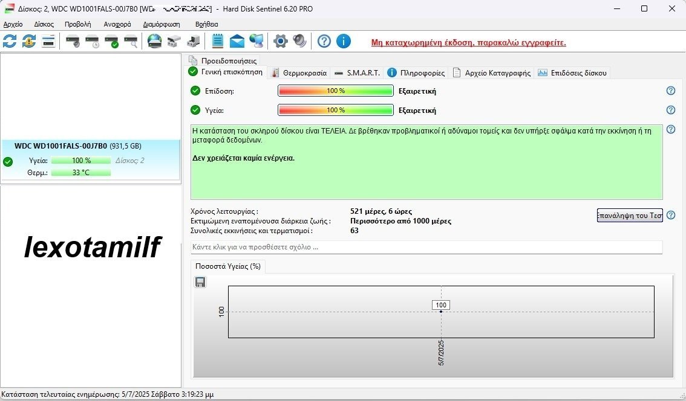686x401 pixels.
Task: Switch to the Θερμοκρασία tab
Action: (x=299, y=73)
